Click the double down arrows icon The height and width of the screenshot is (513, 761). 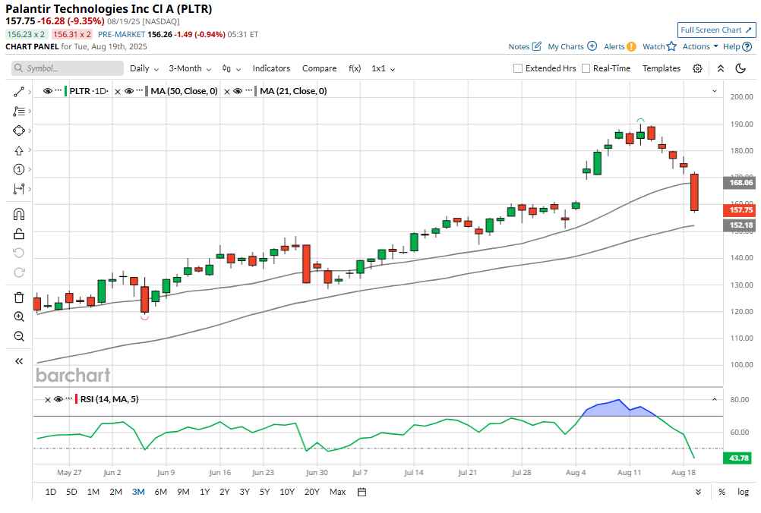[698, 492]
